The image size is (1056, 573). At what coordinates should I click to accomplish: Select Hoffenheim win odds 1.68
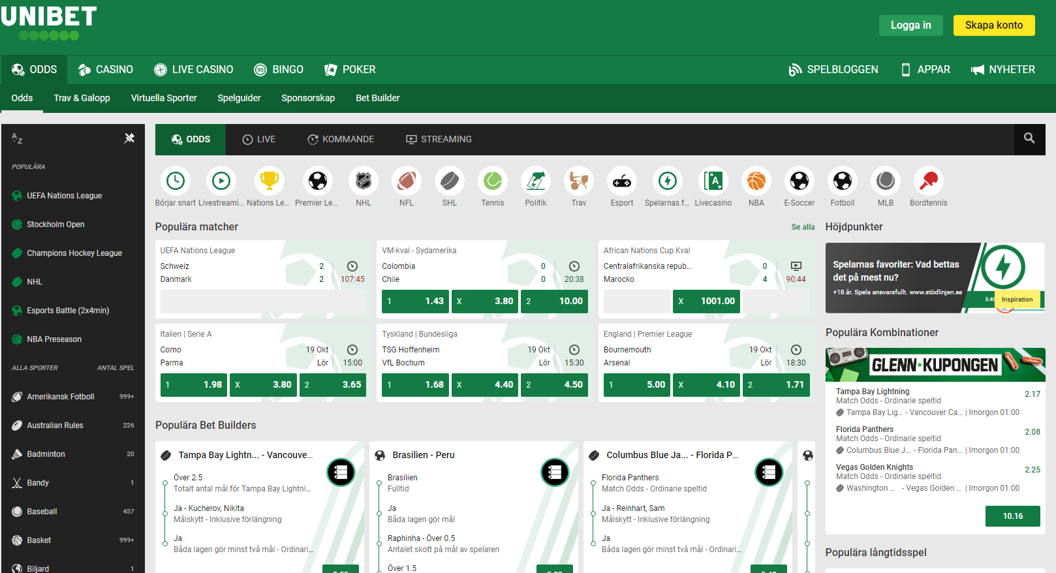click(x=416, y=384)
